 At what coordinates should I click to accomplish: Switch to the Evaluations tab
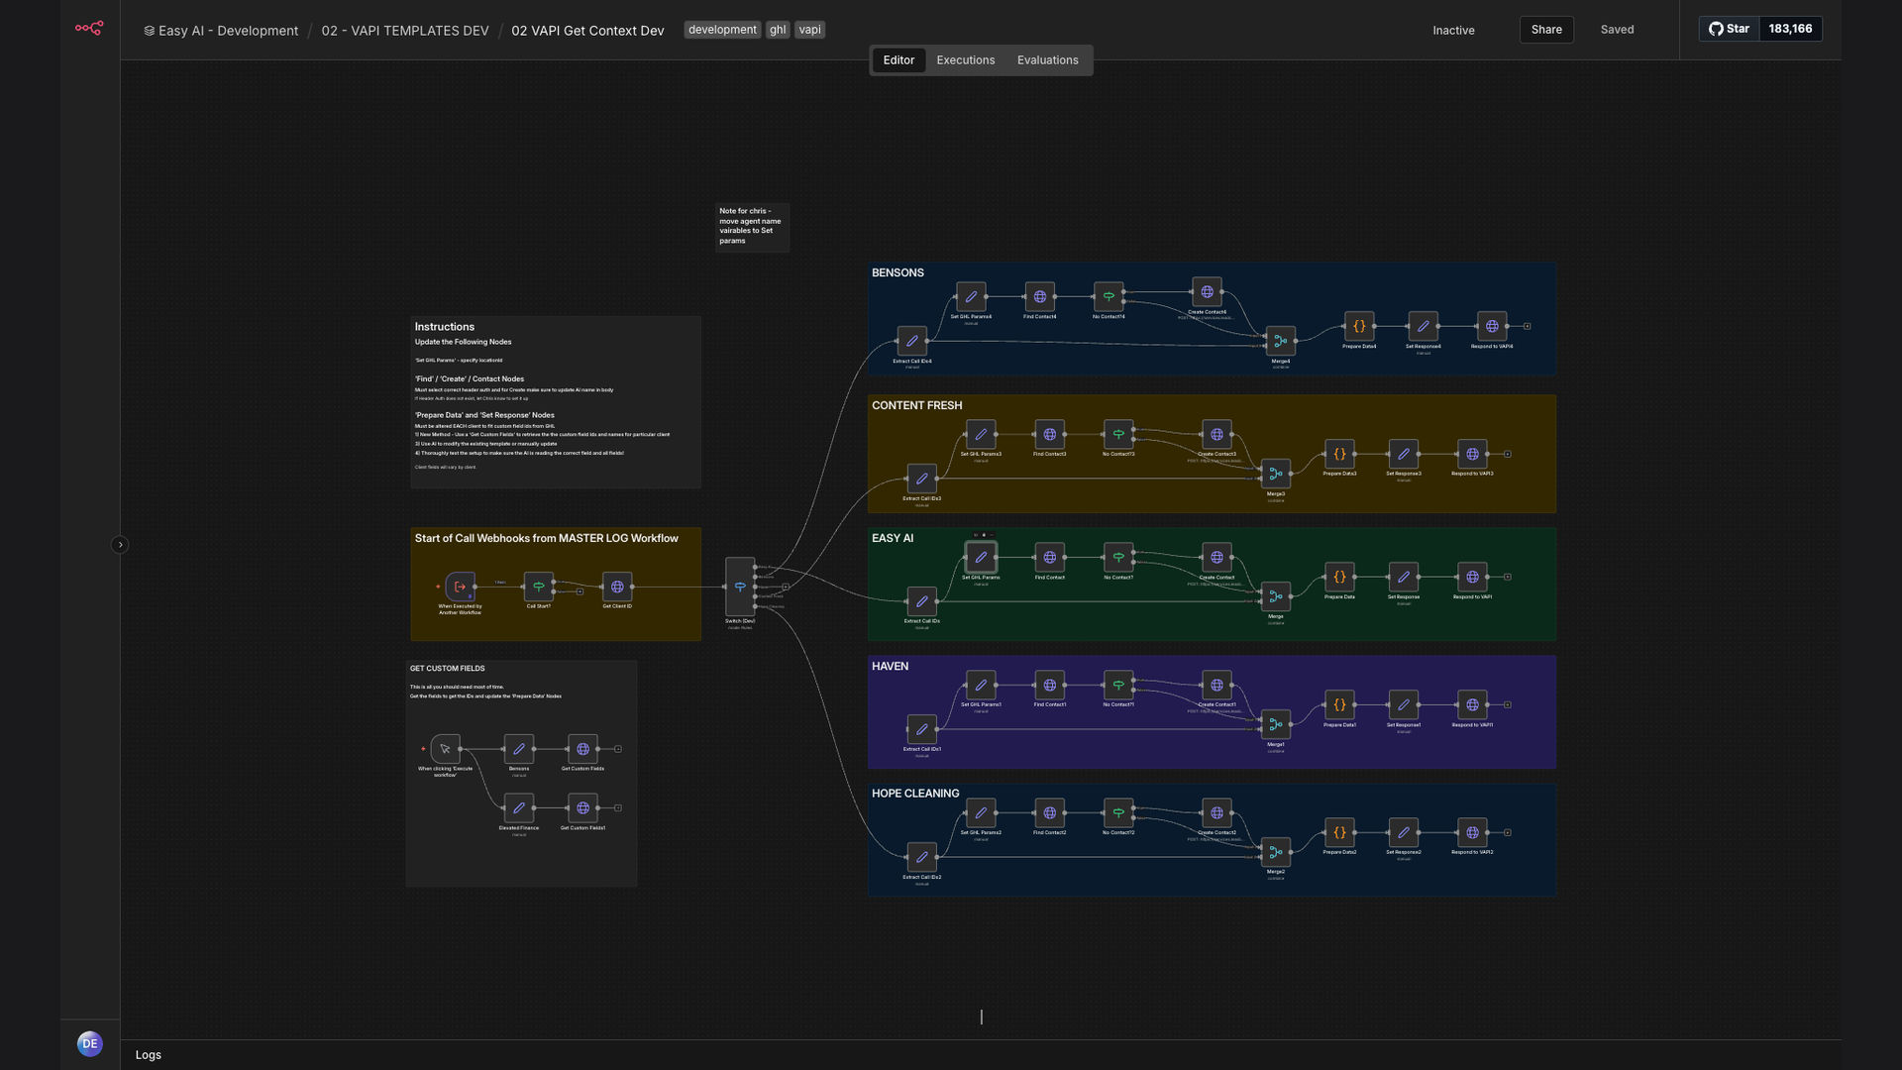tap(1048, 60)
